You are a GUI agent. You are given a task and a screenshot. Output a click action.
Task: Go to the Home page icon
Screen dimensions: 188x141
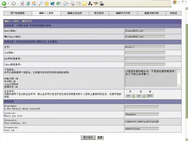point(34,3)
